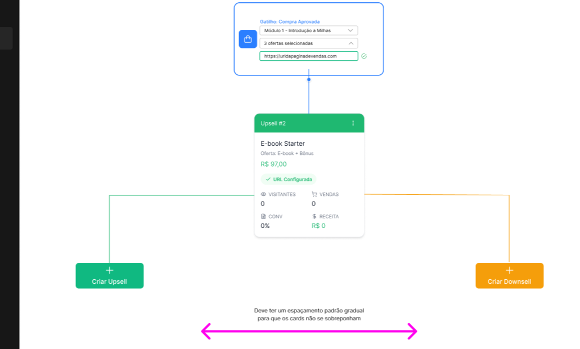580x349 pixels.
Task: Click the document icon beside Conv
Action: click(x=263, y=216)
